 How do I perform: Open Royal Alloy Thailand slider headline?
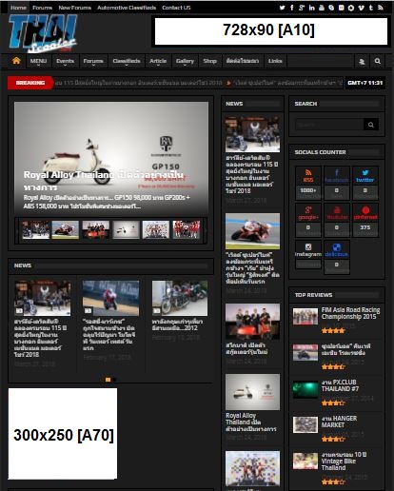click(x=104, y=181)
